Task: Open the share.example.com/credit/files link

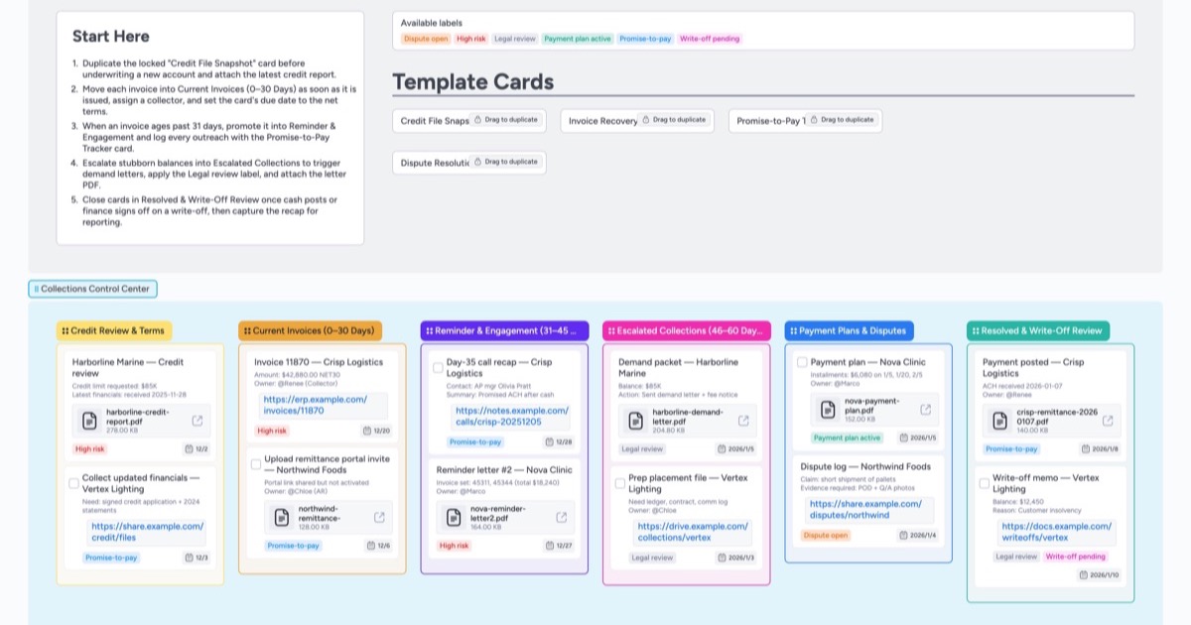Action: tap(147, 532)
